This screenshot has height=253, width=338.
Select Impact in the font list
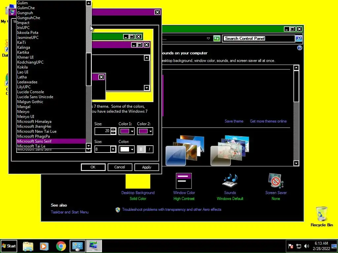tap(51, 23)
